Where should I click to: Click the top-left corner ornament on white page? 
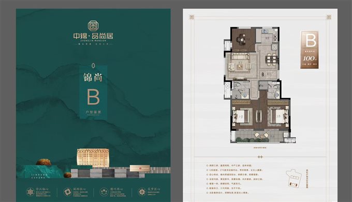point(192,17)
